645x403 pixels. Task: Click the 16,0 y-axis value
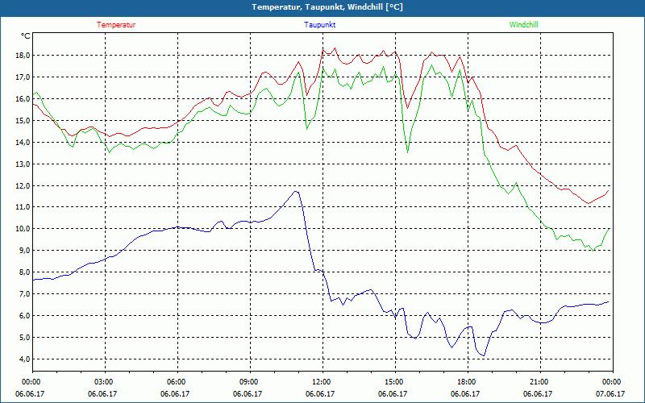(23, 99)
